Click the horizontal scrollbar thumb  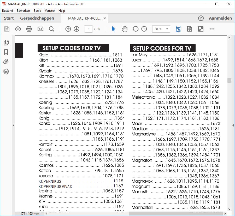175,214
